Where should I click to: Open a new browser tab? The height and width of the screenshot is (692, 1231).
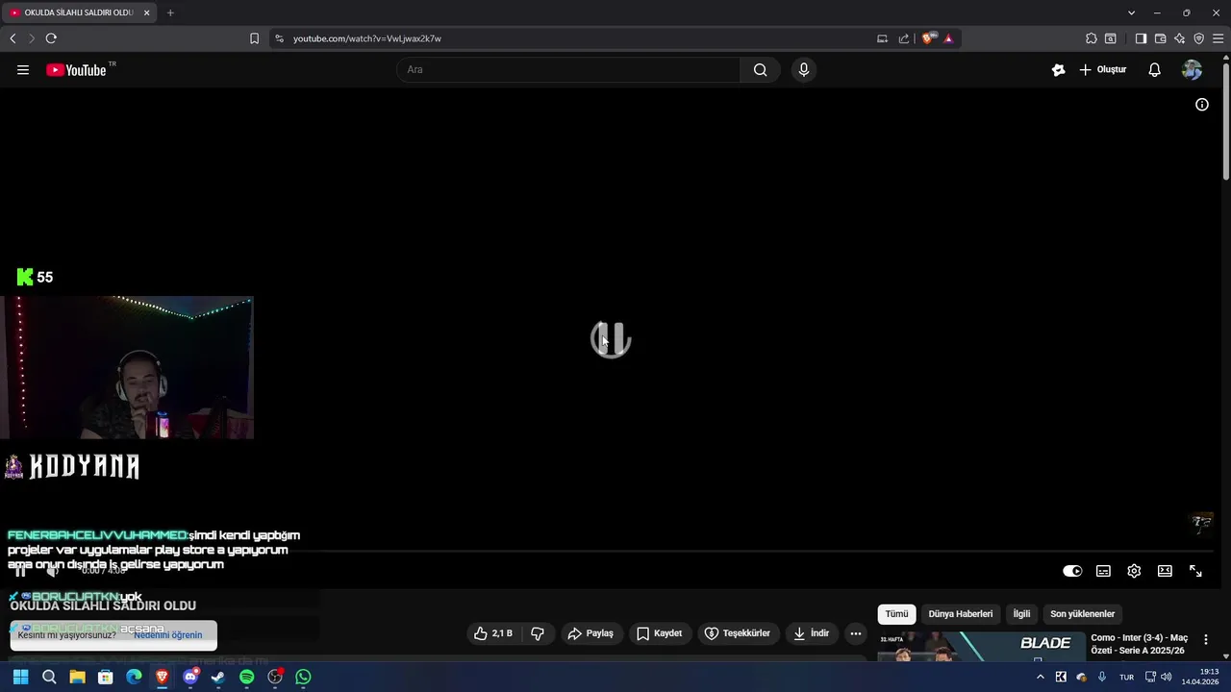coord(170,12)
